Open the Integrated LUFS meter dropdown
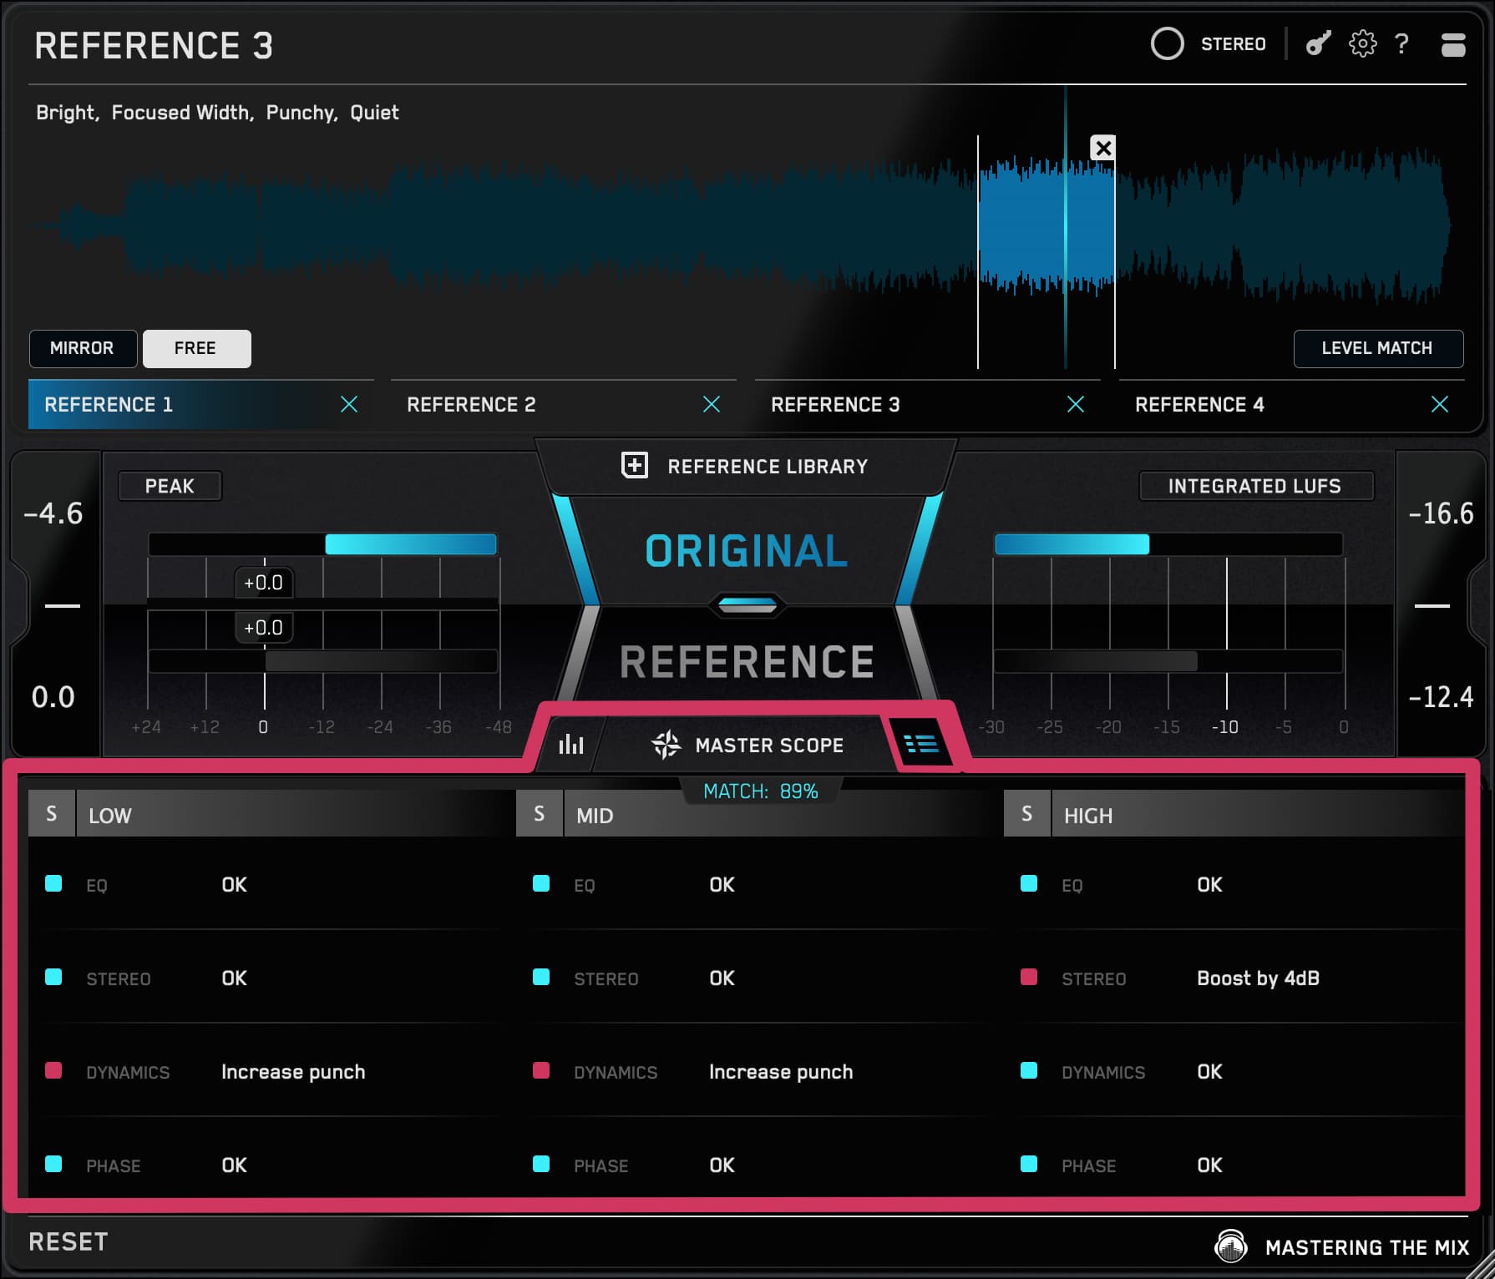The height and width of the screenshot is (1279, 1495). click(x=1254, y=486)
